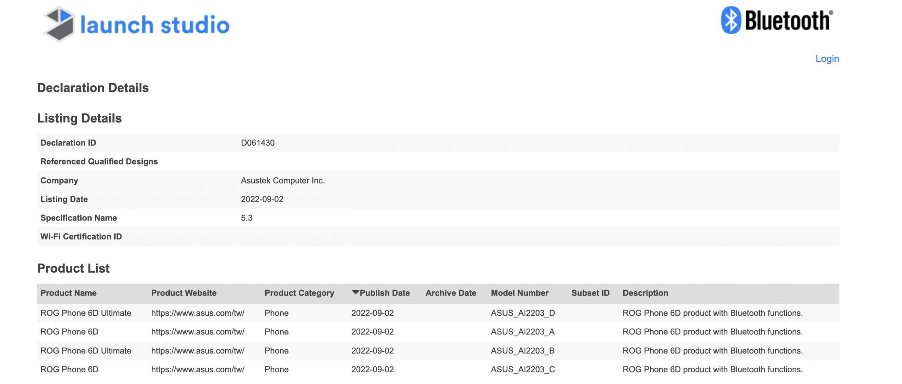Sort table by Product Name header
Image resolution: width=902 pixels, height=384 pixels.
click(x=68, y=293)
